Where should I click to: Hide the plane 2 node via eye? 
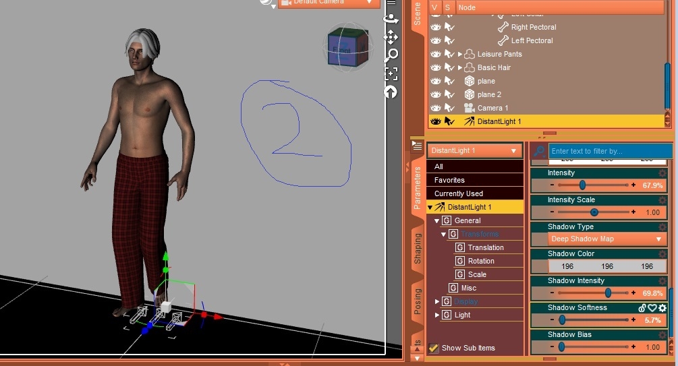pos(435,94)
